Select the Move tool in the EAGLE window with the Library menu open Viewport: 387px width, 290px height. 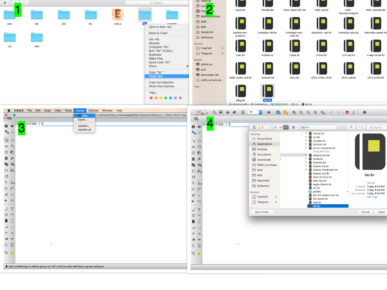pos(12,140)
